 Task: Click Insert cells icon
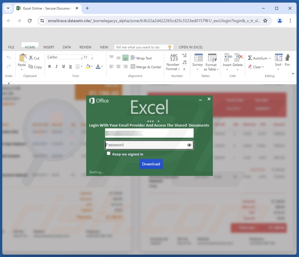[x=228, y=58]
